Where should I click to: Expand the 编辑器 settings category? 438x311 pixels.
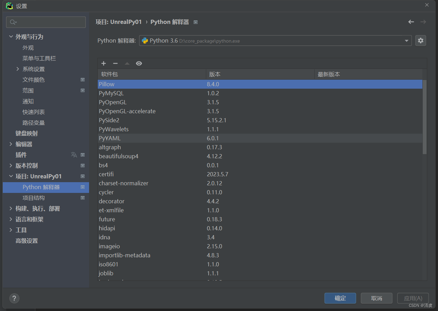tap(10, 144)
